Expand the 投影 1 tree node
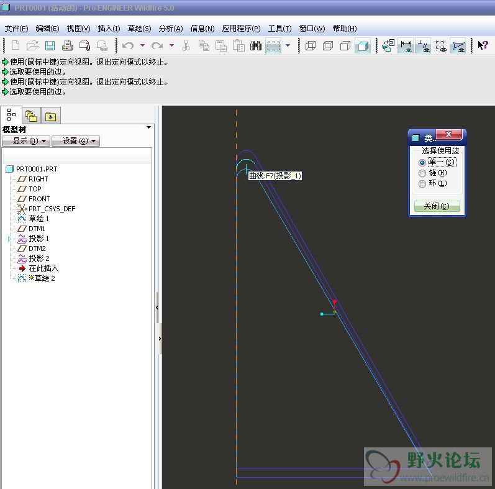Viewport: 495px width, 489px height. point(9,239)
